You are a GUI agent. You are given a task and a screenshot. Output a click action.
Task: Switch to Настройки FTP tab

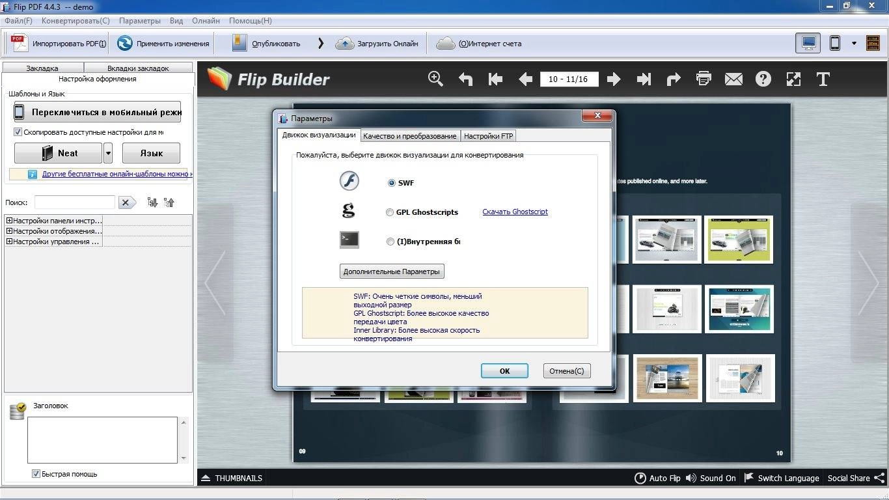coord(489,136)
